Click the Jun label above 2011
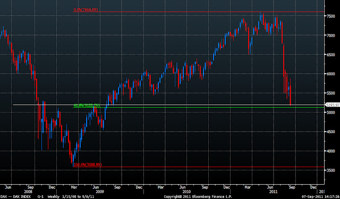This screenshot has height=199, width=340. click(x=270, y=187)
